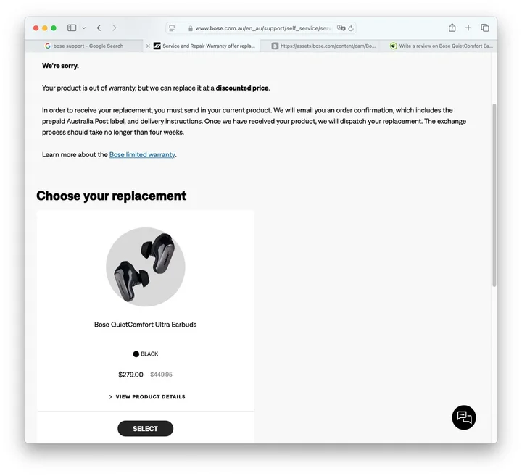
Task: Reload the current page
Action: (351, 28)
